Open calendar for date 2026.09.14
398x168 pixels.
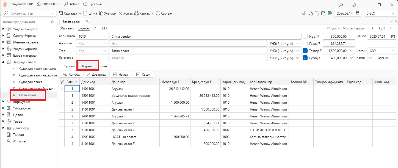click(x=358, y=13)
